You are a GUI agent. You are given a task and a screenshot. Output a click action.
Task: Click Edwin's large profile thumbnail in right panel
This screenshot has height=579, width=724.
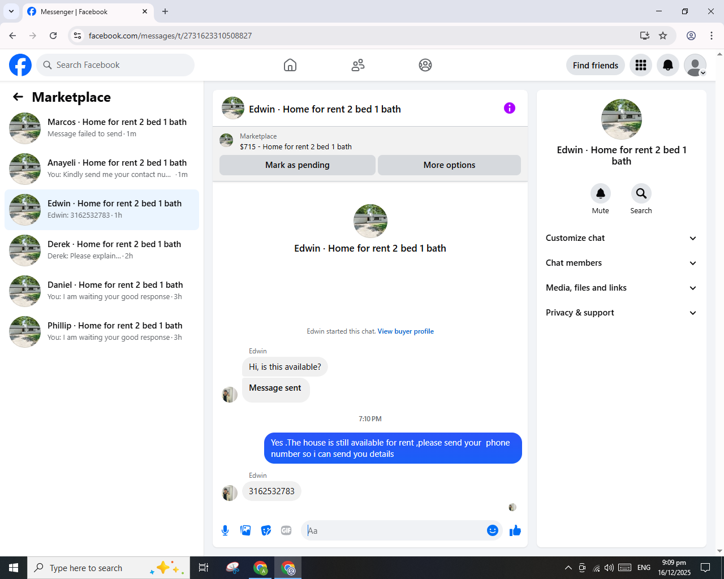click(622, 119)
